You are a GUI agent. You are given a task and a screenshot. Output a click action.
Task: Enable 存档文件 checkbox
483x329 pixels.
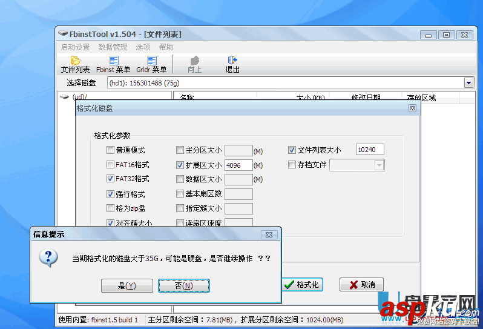pos(292,165)
